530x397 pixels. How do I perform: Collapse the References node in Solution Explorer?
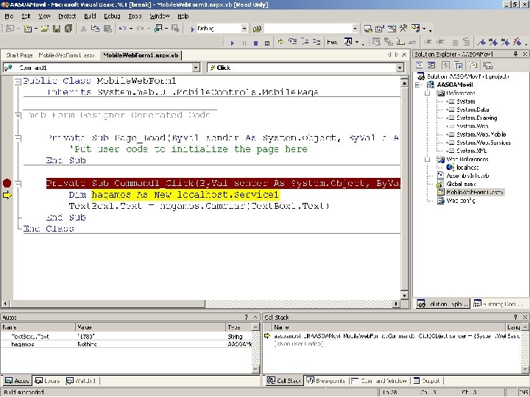(428, 93)
